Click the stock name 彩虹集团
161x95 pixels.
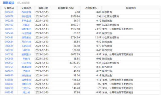pos(26,29)
